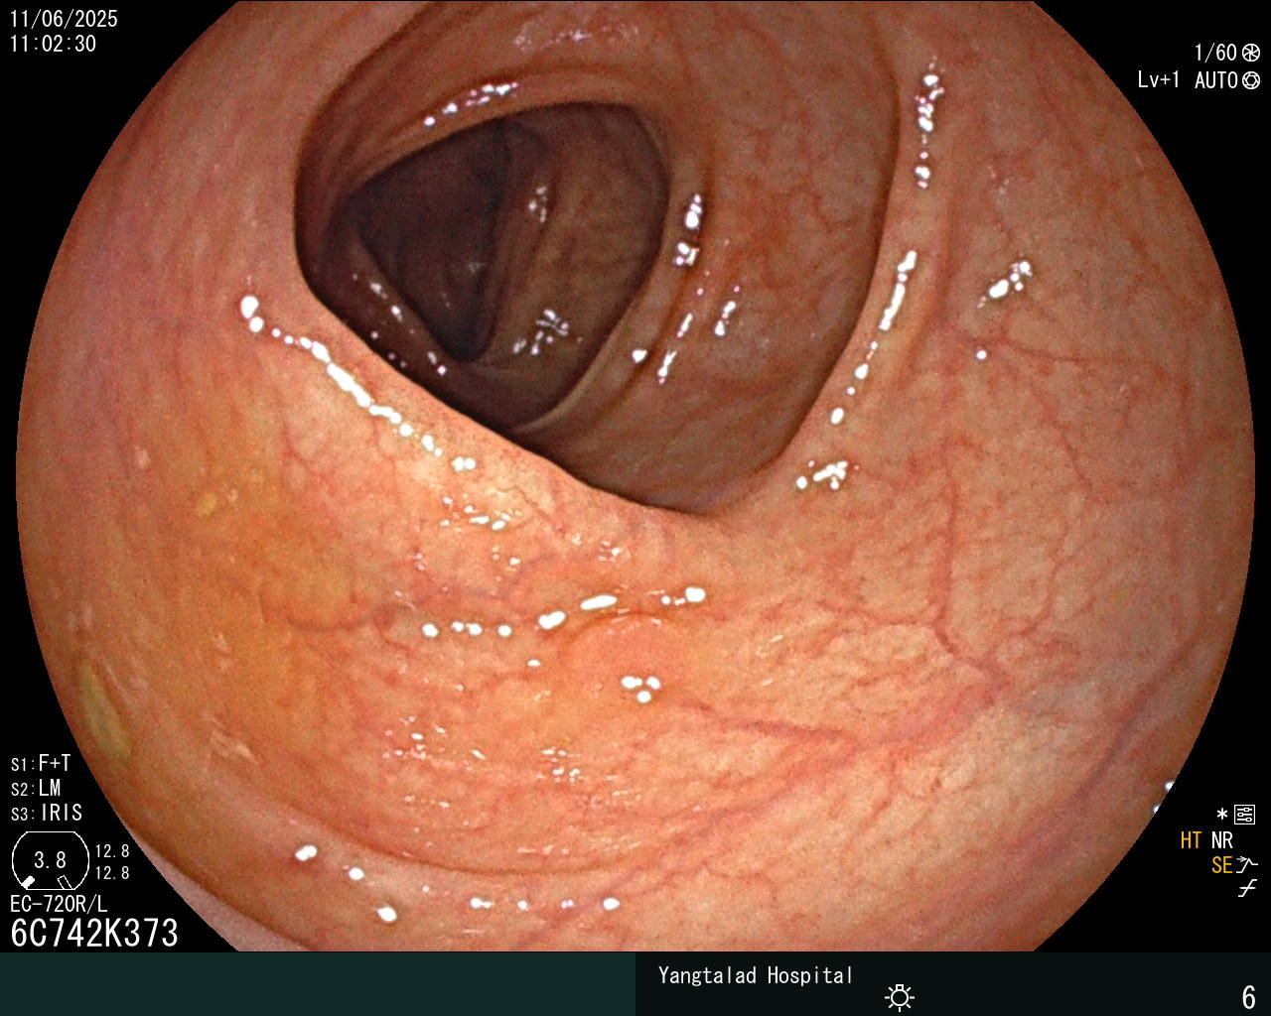Image resolution: width=1271 pixels, height=1016 pixels.
Task: Click the time stamp 11:02:30
Action: 54,44
